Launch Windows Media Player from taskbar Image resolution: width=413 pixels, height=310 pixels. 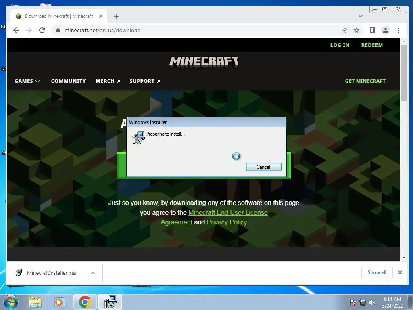click(x=60, y=302)
